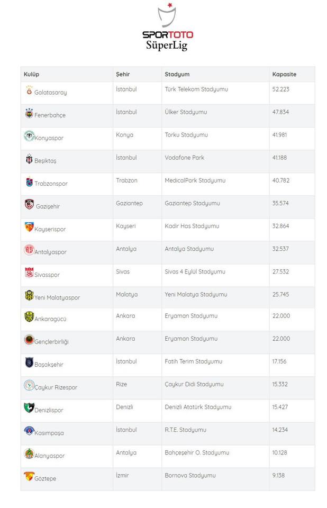Open the Yeni Malatyaspor club name

(57, 298)
